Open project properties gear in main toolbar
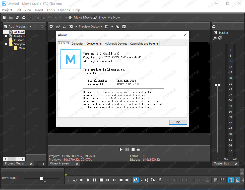245x190 pixels. 24,18
